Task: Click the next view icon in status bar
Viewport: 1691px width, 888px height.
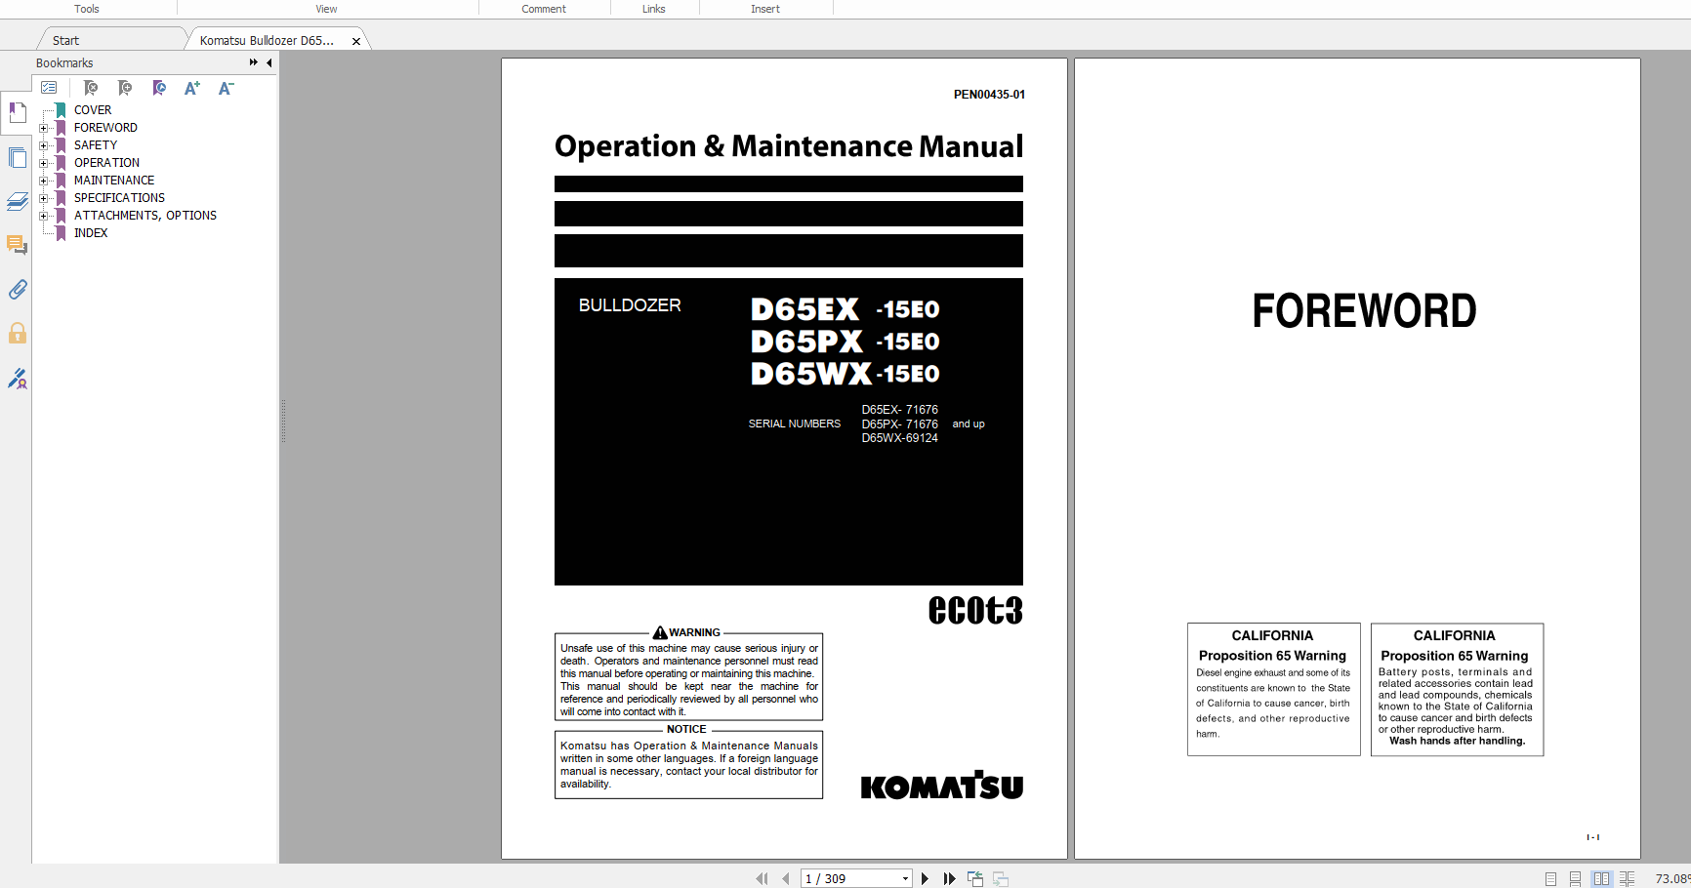Action: click(1001, 878)
